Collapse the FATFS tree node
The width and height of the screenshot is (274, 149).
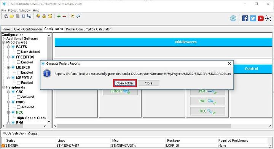pyautogui.click(x=8, y=47)
